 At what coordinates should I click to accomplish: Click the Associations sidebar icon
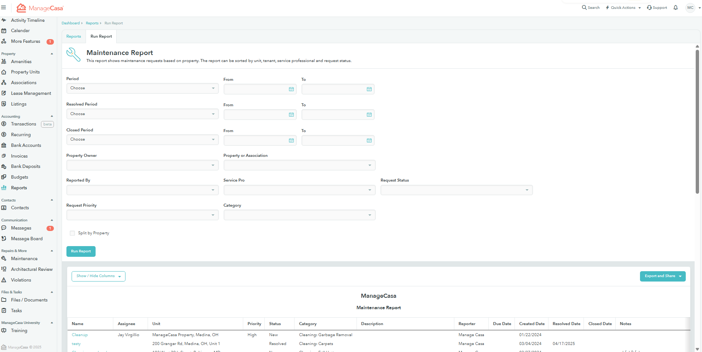[x=4, y=83]
